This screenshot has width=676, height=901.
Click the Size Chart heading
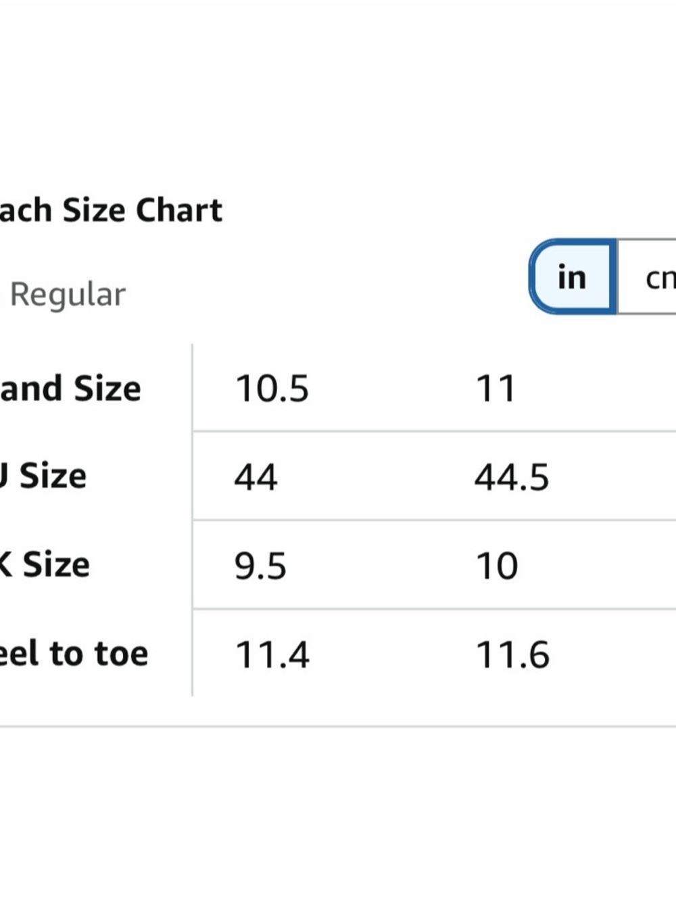(112, 210)
